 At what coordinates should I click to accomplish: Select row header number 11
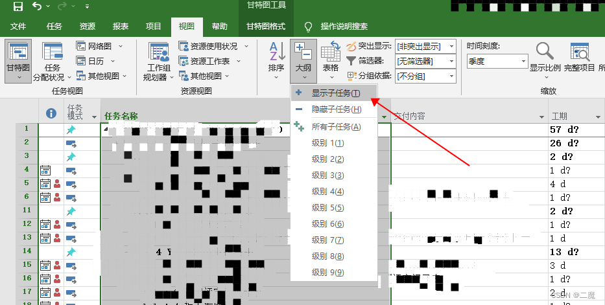(27, 210)
